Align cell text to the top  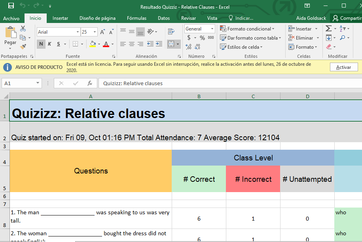pos(123,31)
